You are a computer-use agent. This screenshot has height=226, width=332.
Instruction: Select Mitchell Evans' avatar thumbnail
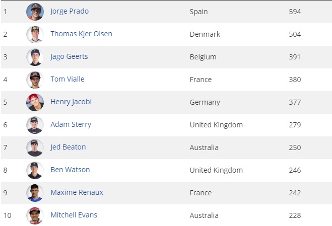35,215
